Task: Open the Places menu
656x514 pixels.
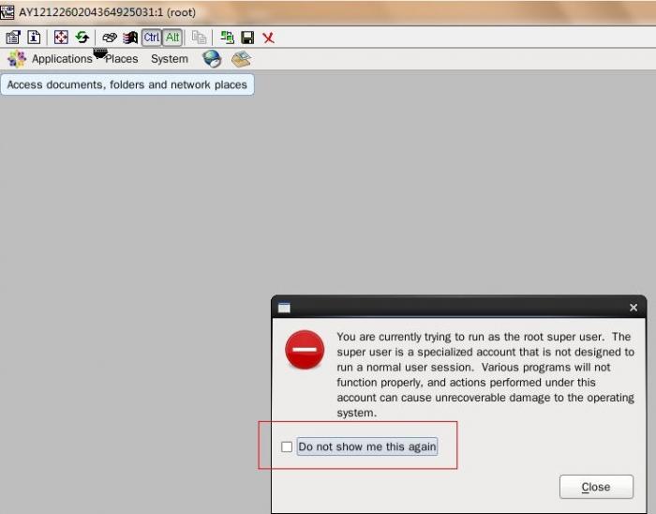Action: (x=122, y=59)
